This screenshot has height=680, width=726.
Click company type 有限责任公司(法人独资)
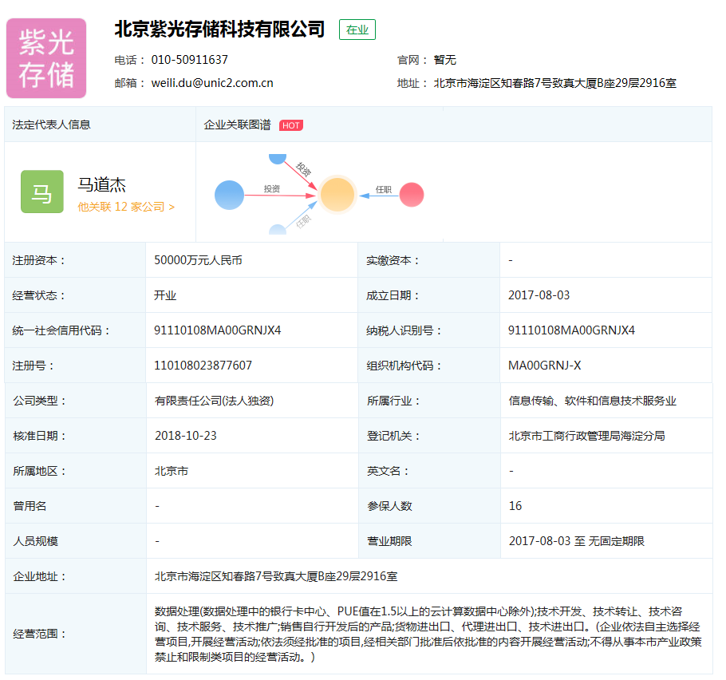coord(214,401)
